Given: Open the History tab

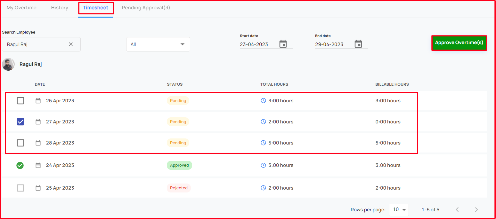Looking at the screenshot, I should [60, 8].
